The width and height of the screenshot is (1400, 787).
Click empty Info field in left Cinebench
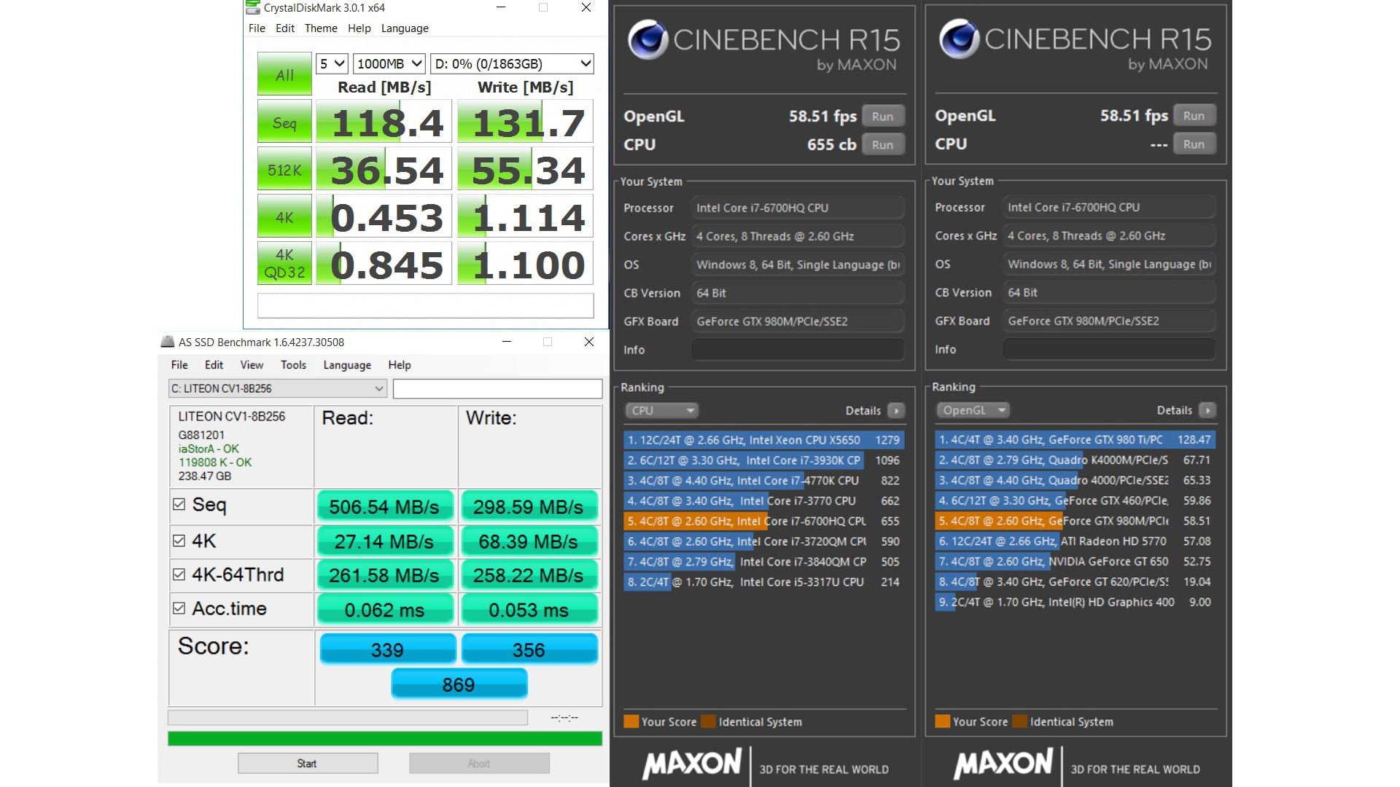point(798,350)
